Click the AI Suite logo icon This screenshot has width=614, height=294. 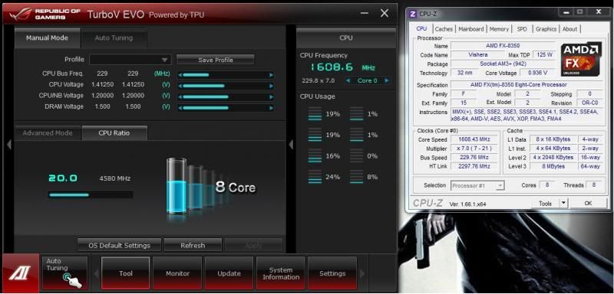pos(21,273)
